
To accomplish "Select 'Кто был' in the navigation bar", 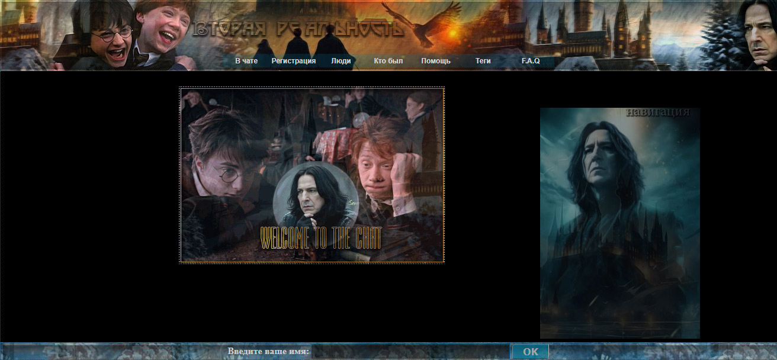I will tap(389, 61).
